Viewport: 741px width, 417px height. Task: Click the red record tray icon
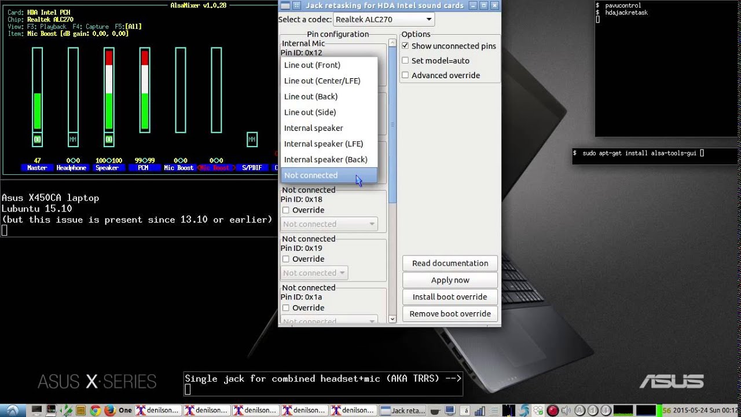point(552,410)
